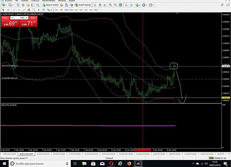The width and height of the screenshot is (231, 167).
Task: Toggle the Data Window crosshair icon
Action: [x=23, y=5]
